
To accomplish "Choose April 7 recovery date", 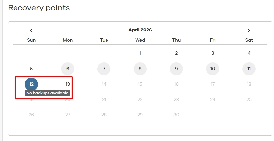I will (104, 69).
